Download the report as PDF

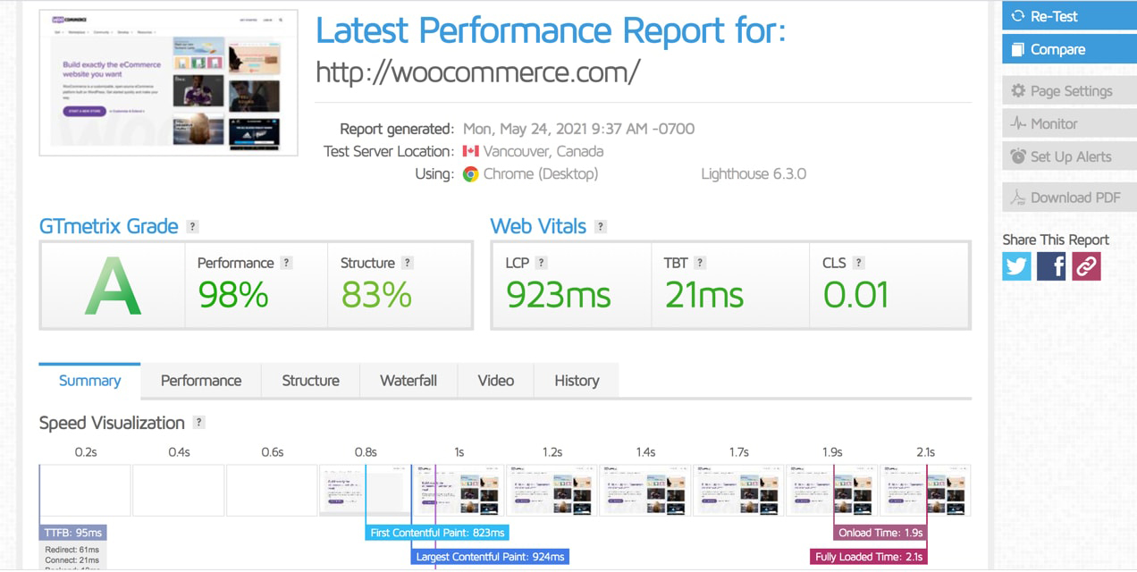click(x=1069, y=198)
